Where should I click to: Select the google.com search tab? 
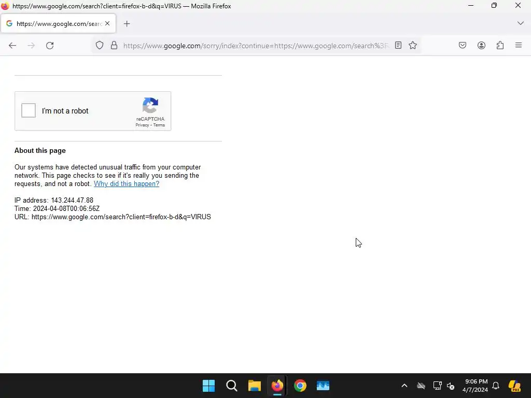tap(58, 23)
